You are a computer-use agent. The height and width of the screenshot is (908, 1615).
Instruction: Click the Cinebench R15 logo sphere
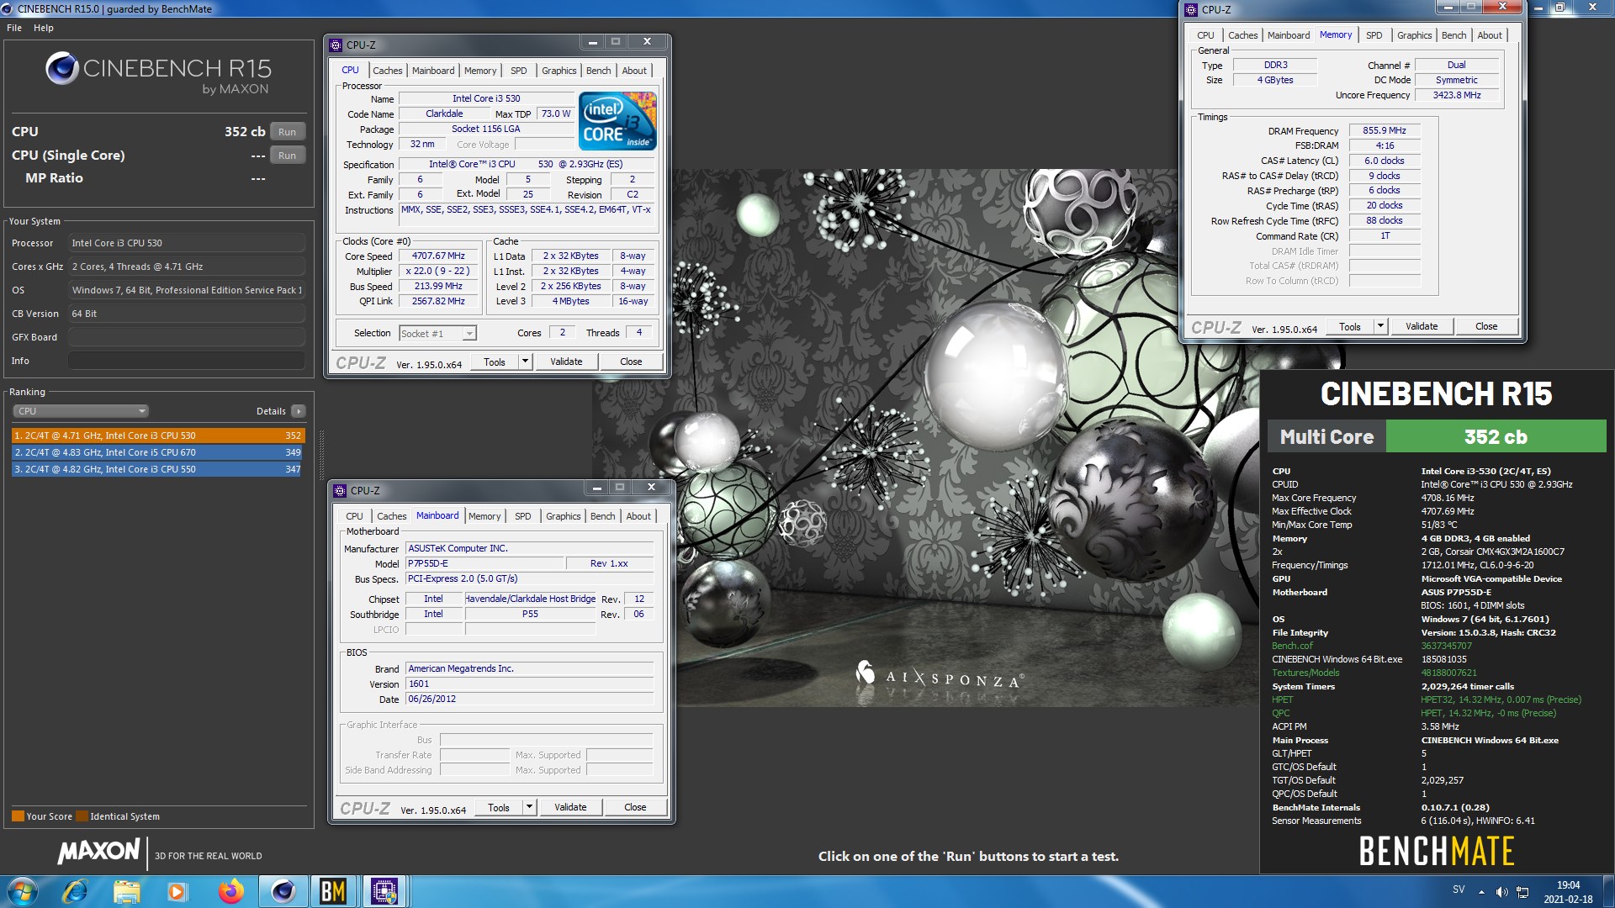[62, 68]
